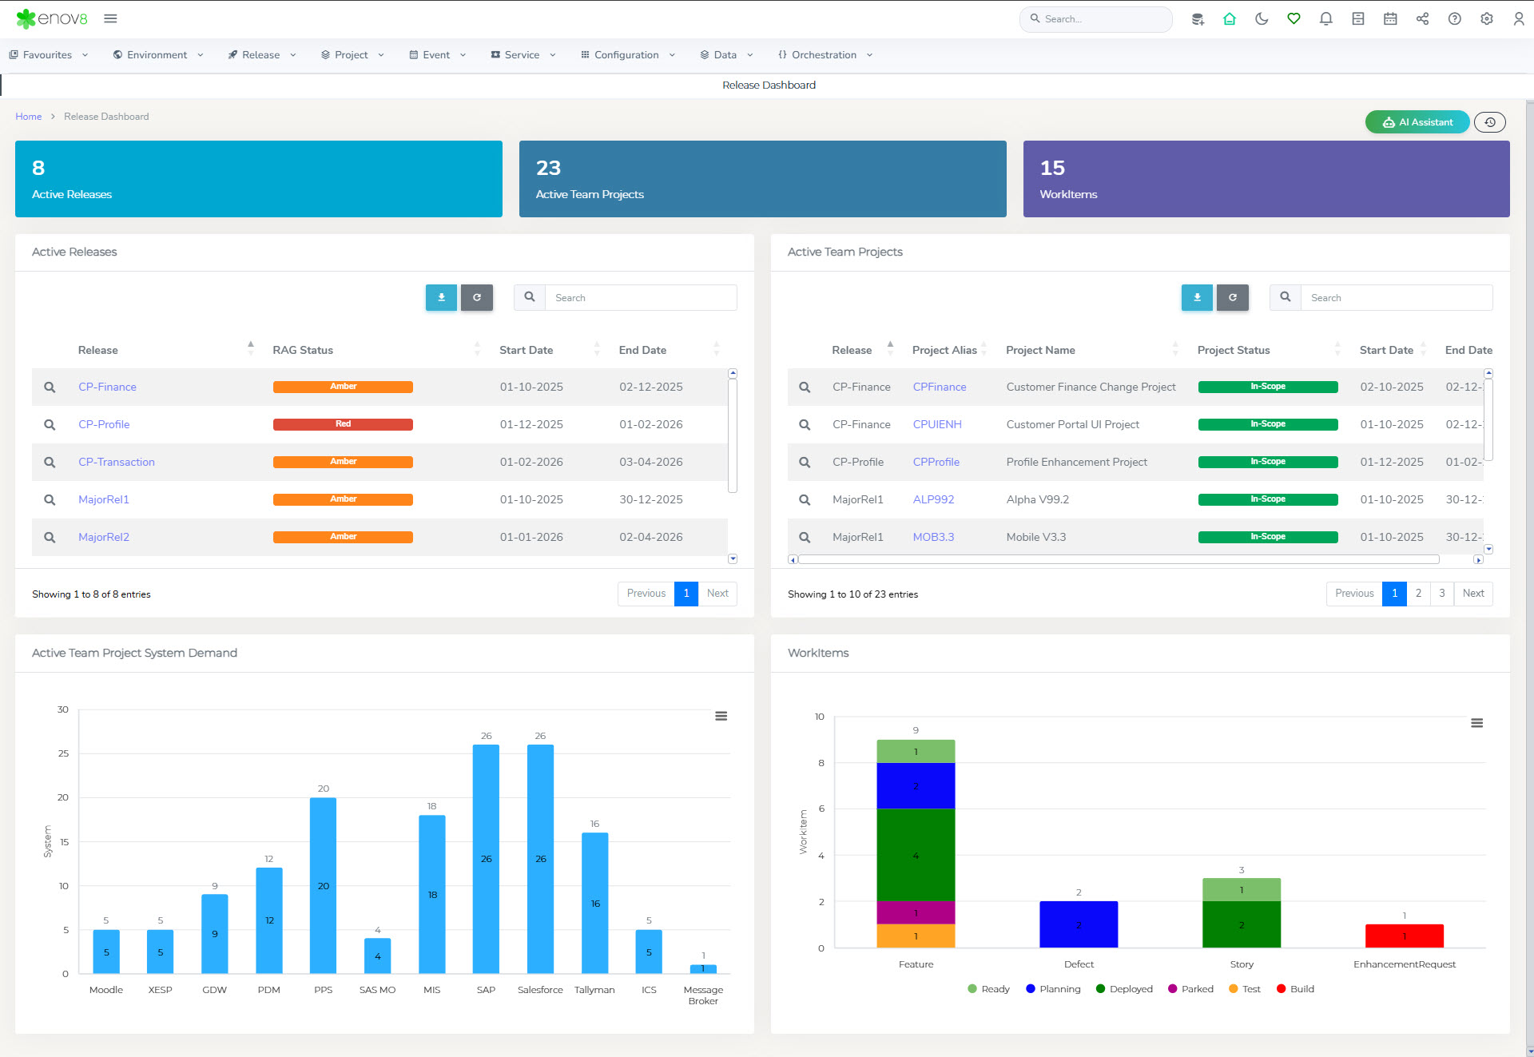Open the CP-Transaction release link
This screenshot has height=1057, width=1534.
(117, 463)
